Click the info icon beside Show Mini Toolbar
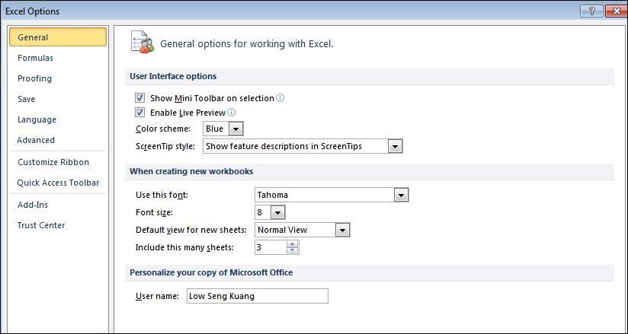 click(280, 97)
